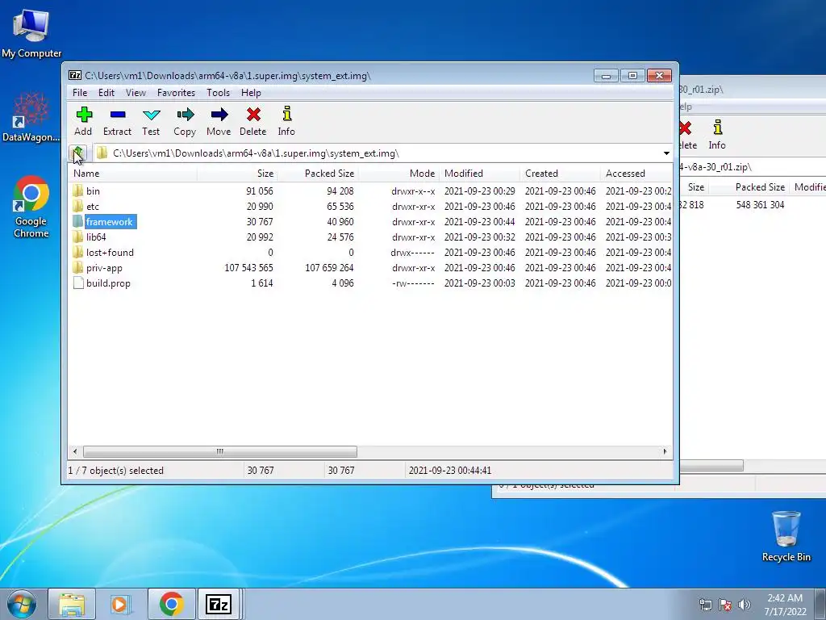Screen dimensions: 826x620
Task: Open the View menu
Action: click(136, 93)
